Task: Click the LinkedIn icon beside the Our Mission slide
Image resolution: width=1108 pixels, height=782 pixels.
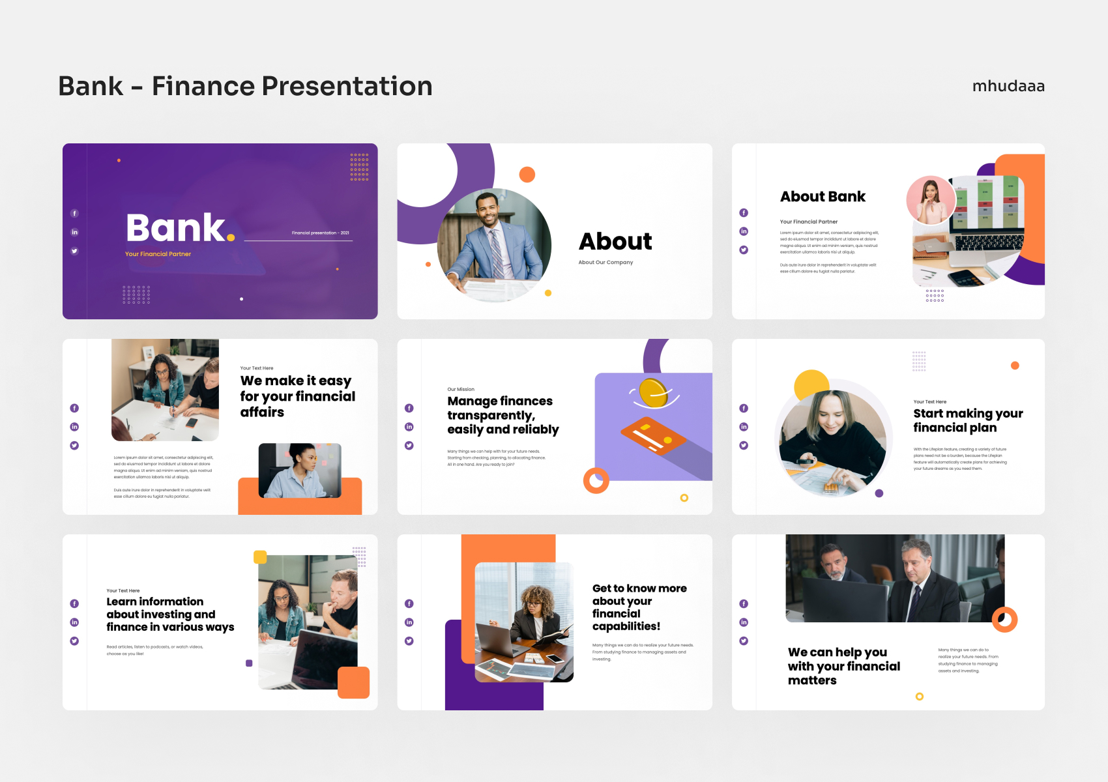Action: [x=409, y=426]
